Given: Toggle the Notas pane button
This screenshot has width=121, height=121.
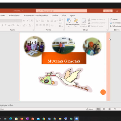Looking at the screenshot, I should (x=90, y=109).
